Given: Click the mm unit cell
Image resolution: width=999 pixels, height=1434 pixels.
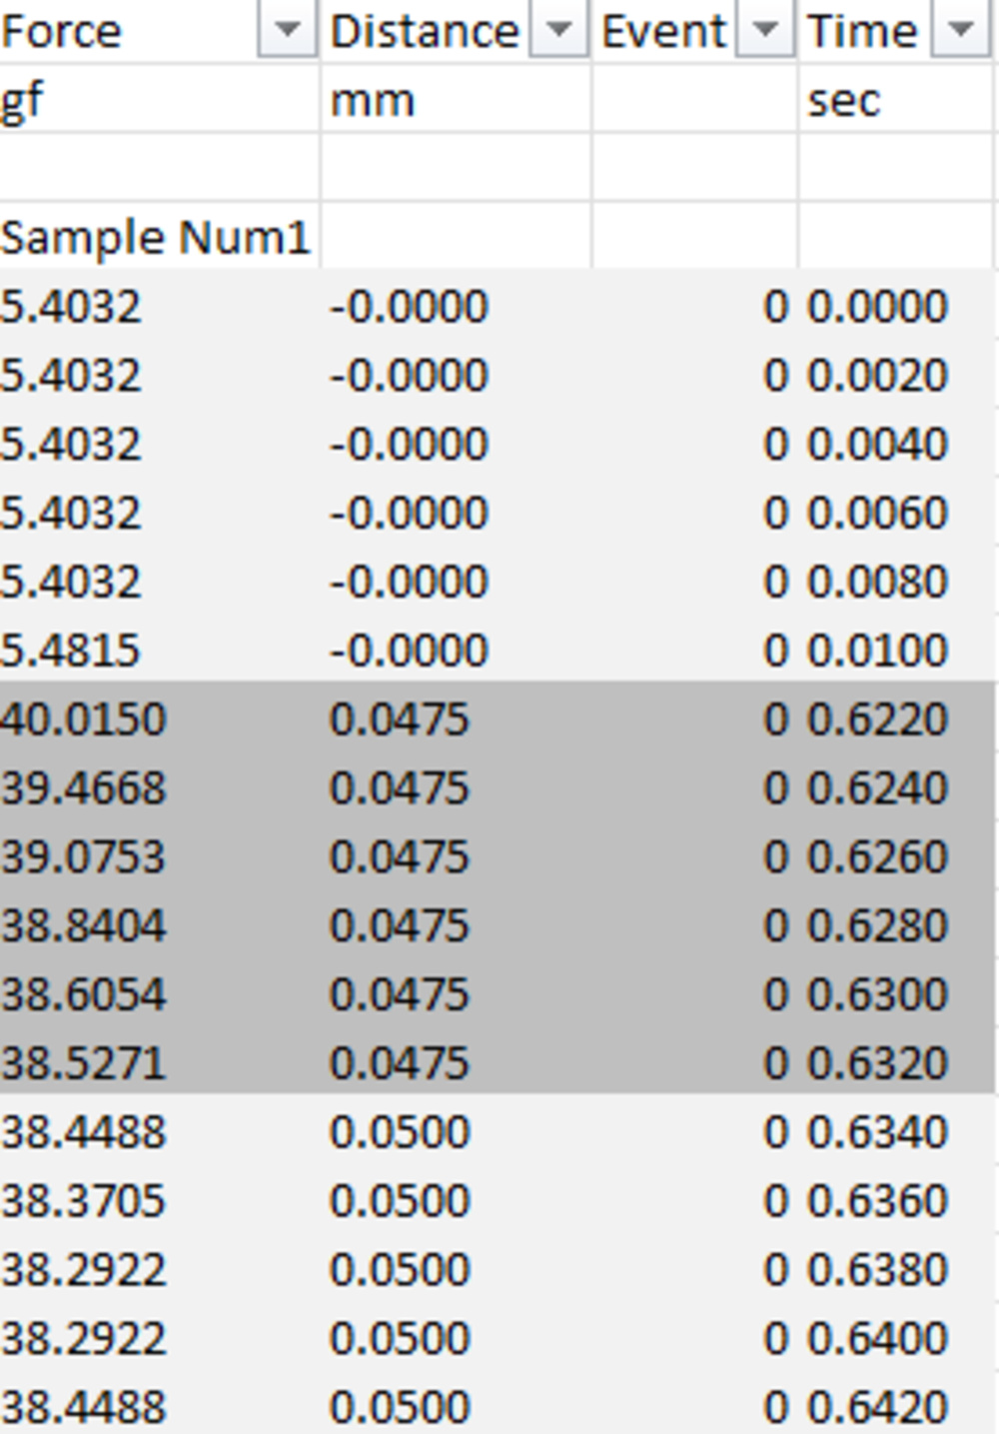Looking at the screenshot, I should [372, 100].
